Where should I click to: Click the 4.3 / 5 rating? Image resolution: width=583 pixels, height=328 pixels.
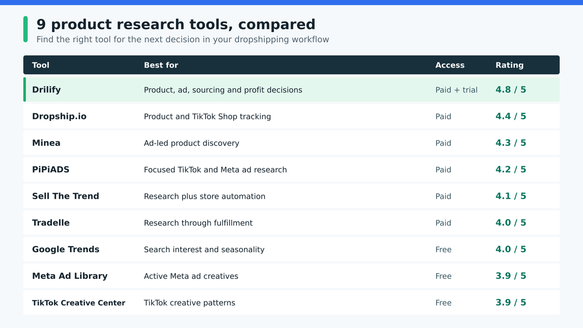pyautogui.click(x=511, y=143)
